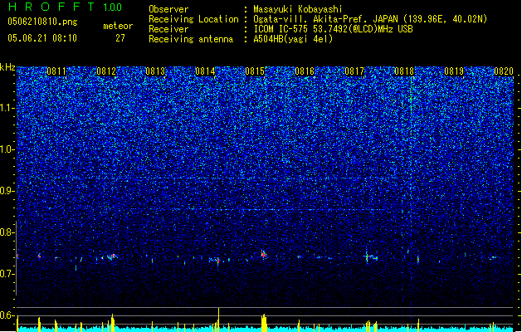Click the 0819 time marker
The height and width of the screenshot is (332, 522).
(x=454, y=71)
